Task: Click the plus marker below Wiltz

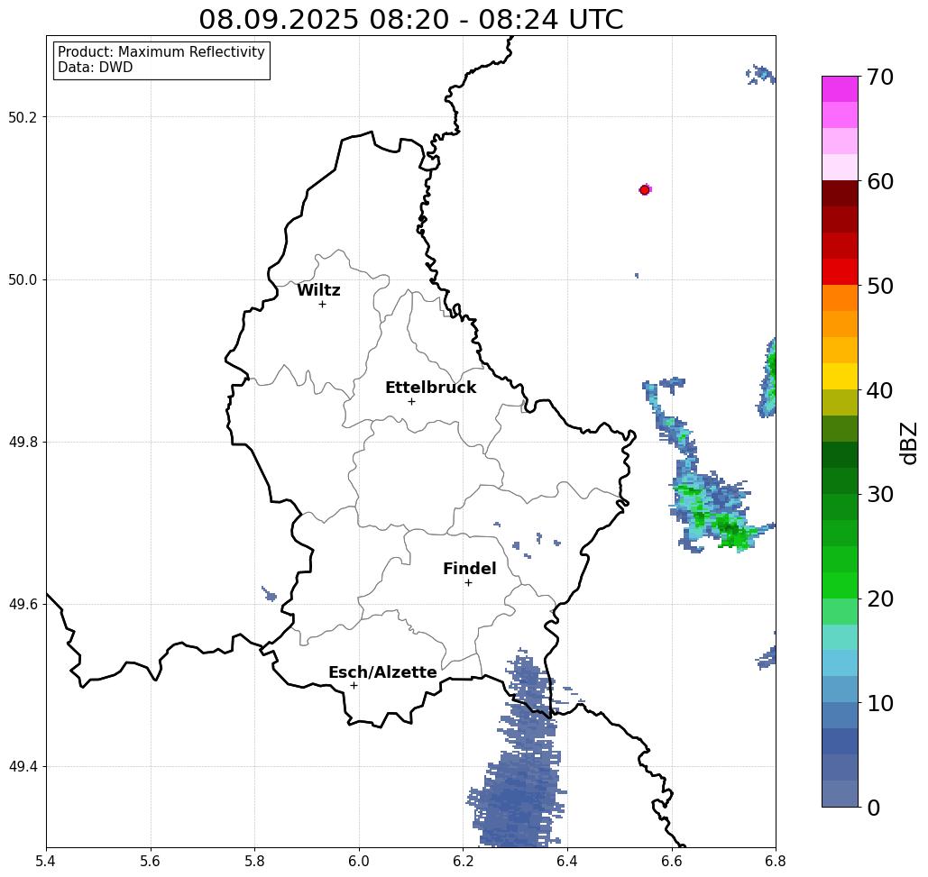Action: tap(322, 305)
